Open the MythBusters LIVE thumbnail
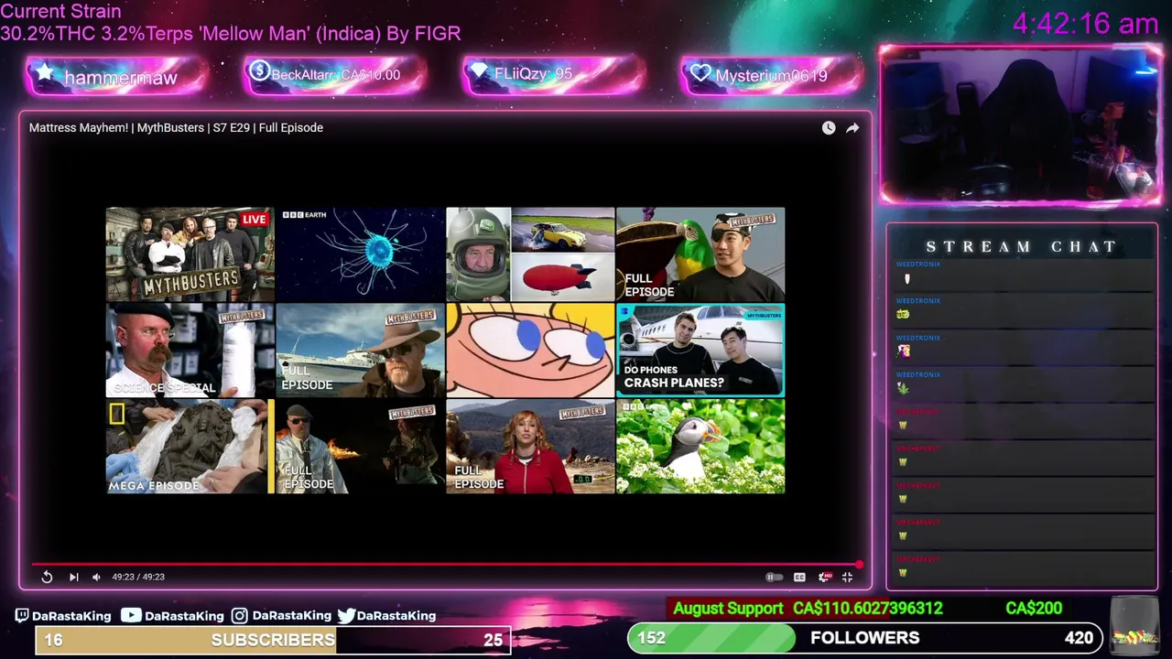1172x659 pixels. point(190,254)
